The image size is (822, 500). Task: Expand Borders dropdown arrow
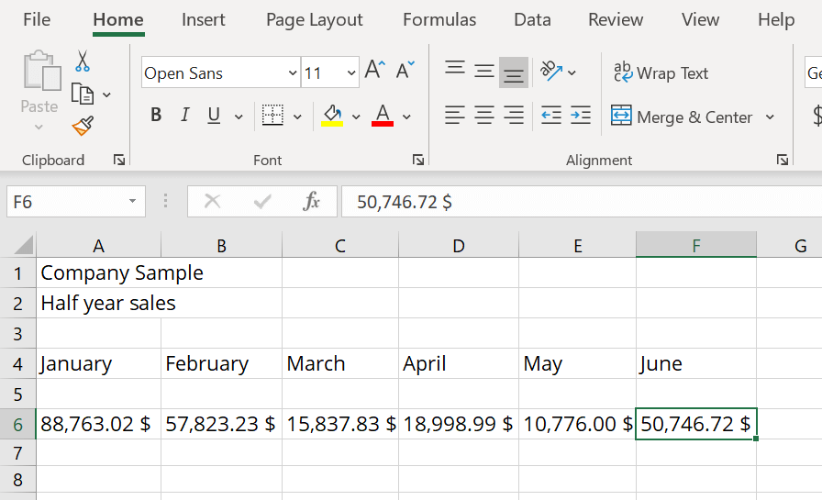coord(297,117)
